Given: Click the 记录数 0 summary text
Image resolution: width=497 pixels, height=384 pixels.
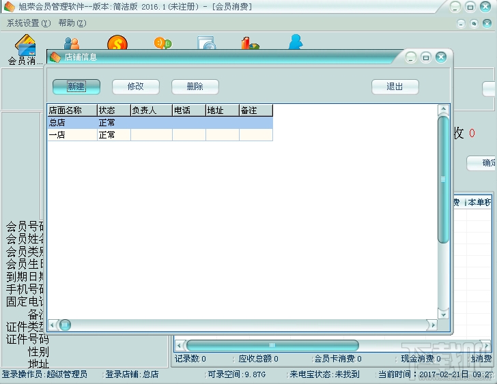Looking at the screenshot, I should tap(190, 359).
